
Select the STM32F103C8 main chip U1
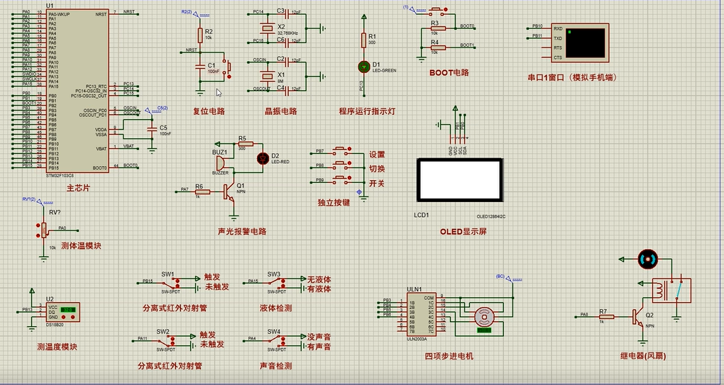pyautogui.click(x=77, y=91)
